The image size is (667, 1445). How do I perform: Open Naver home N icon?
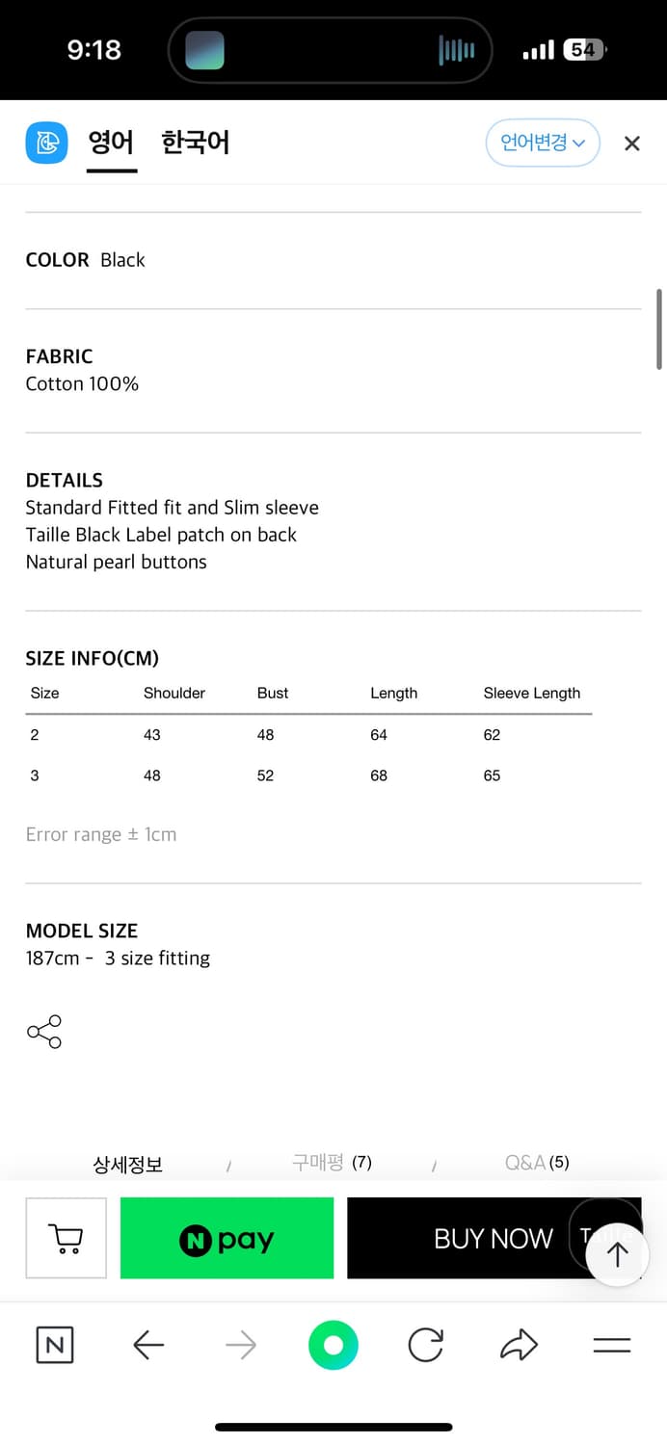pyautogui.click(x=55, y=1345)
